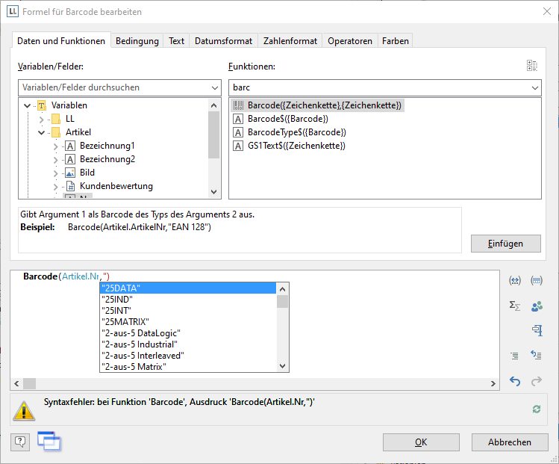Collapse the Artikel tree node
Viewport: 559px width, 464px height.
coord(41,132)
